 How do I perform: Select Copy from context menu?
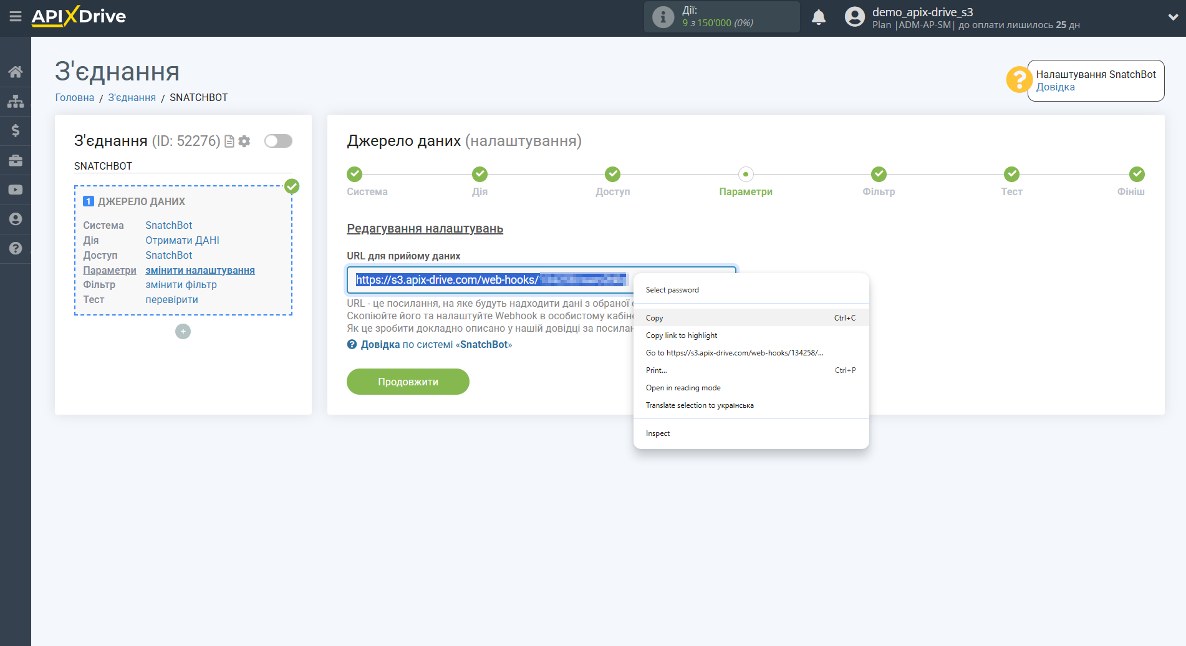tap(655, 318)
